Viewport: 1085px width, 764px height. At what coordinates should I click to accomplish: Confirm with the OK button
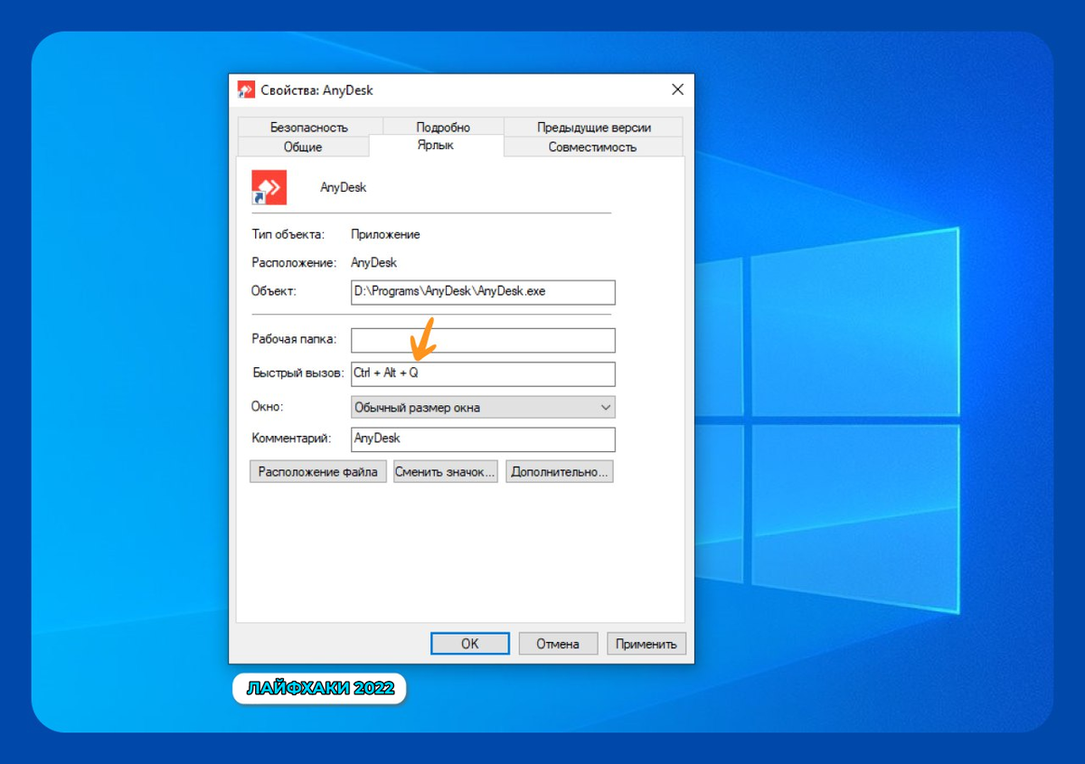(x=470, y=644)
